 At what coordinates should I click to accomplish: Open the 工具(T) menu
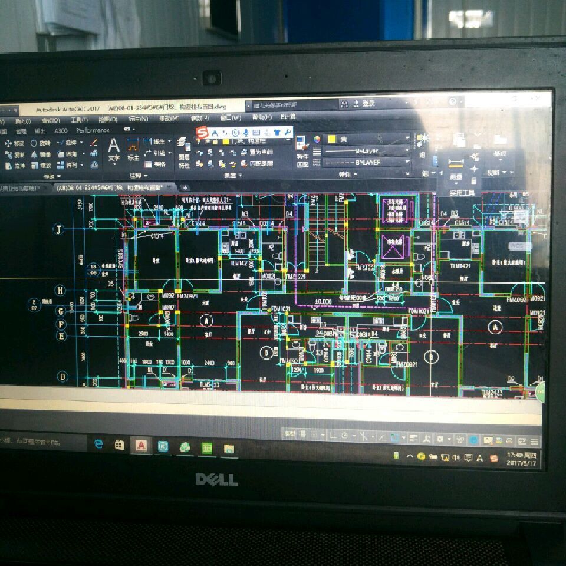pyautogui.click(x=79, y=120)
